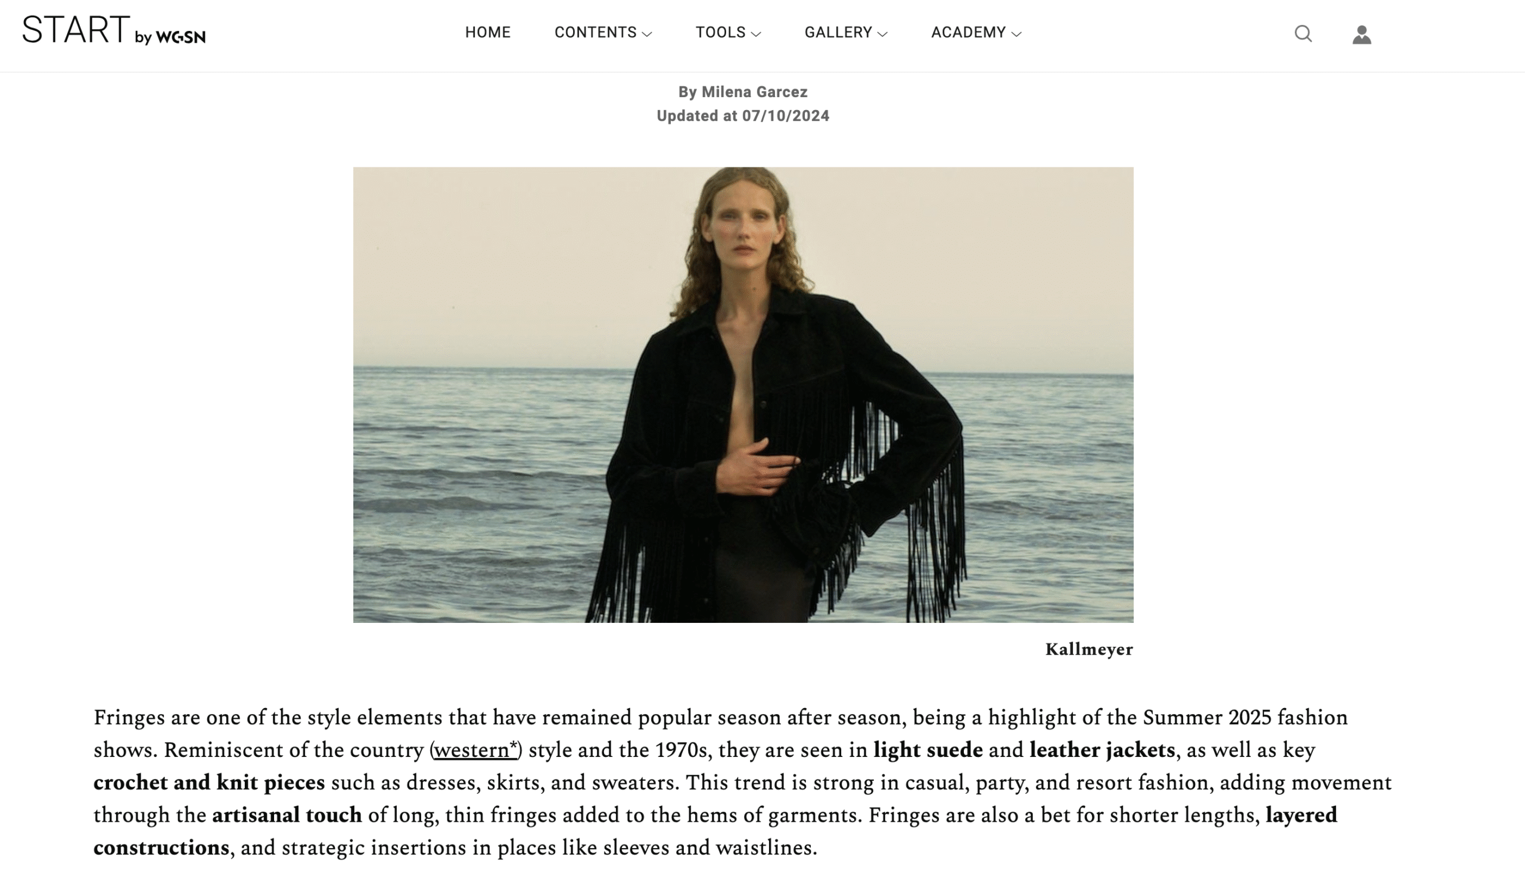1525x879 pixels.
Task: Expand the Academy dropdown chevron
Action: click(1016, 34)
